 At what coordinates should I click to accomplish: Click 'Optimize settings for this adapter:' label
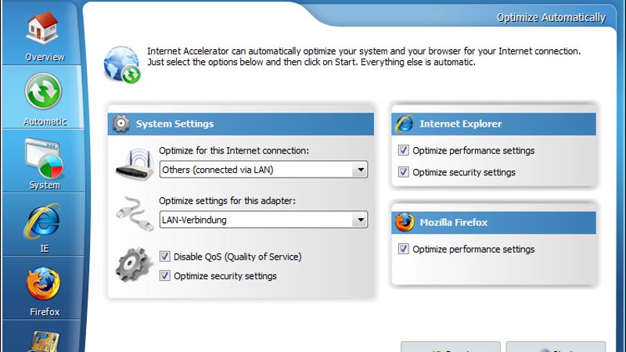click(x=227, y=200)
